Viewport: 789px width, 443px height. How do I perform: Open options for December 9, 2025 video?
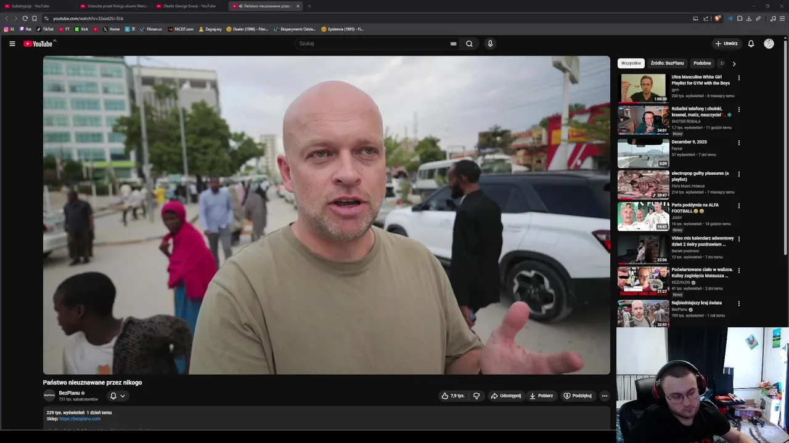pyautogui.click(x=739, y=143)
